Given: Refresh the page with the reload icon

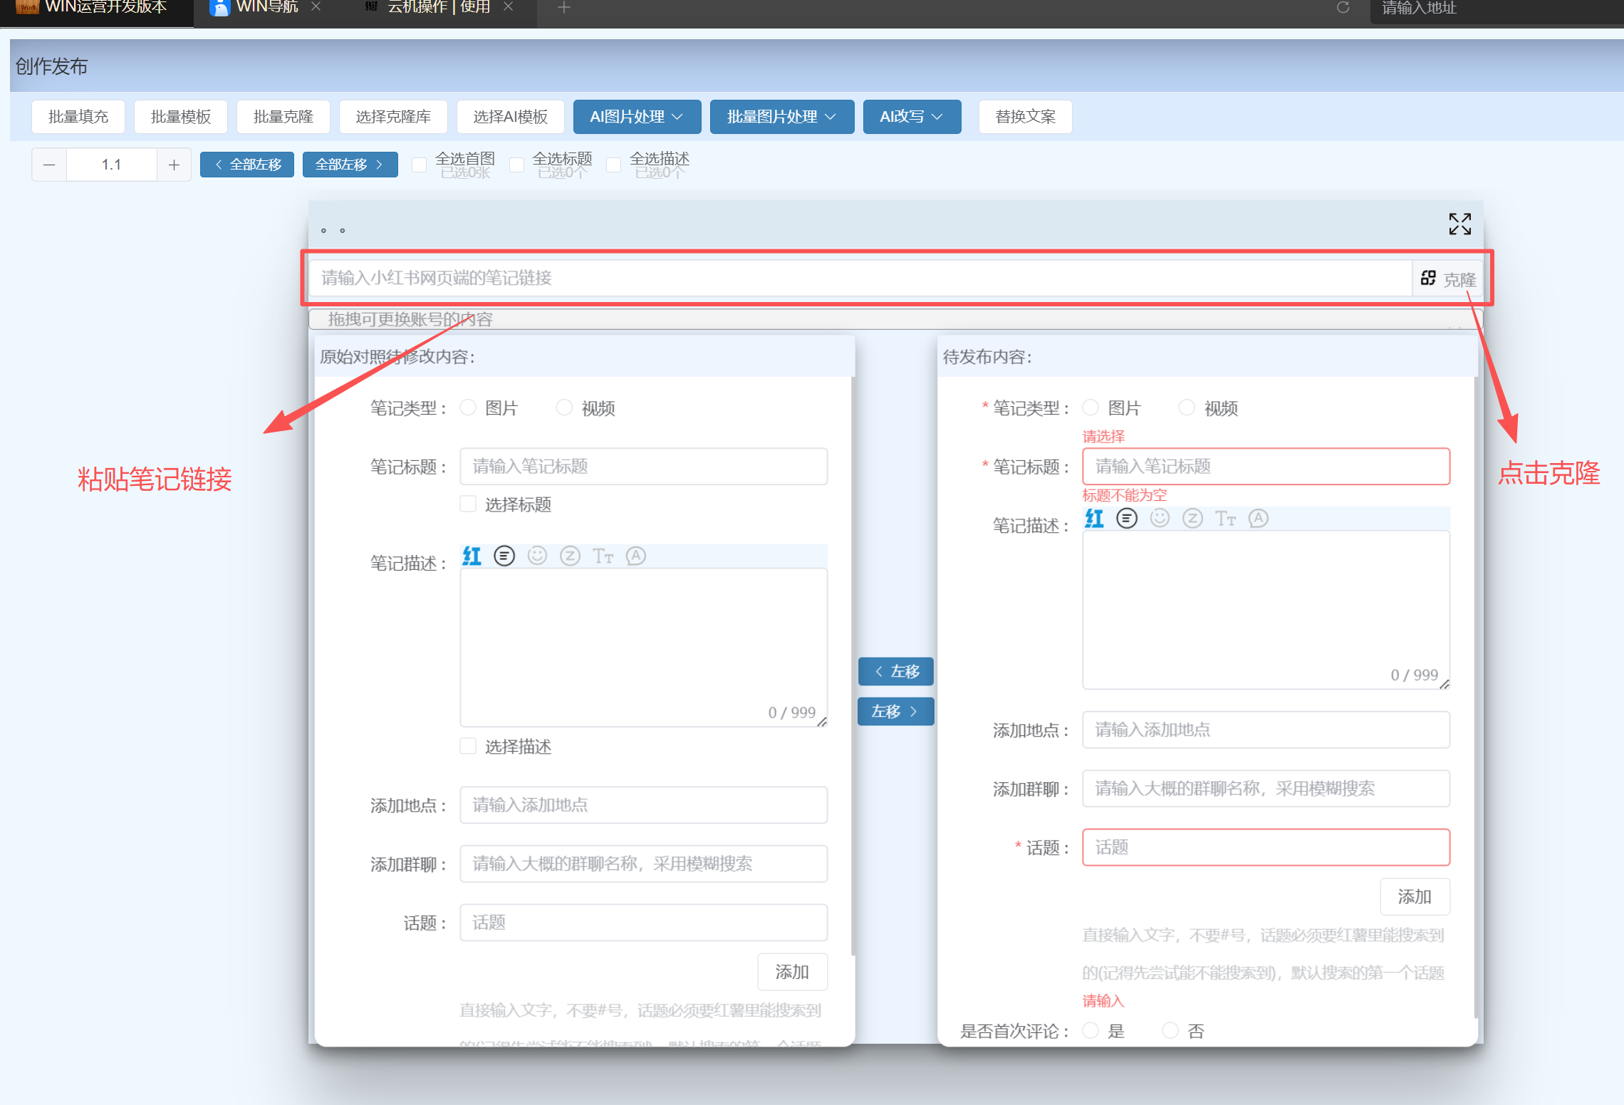Looking at the screenshot, I should point(1343,8).
